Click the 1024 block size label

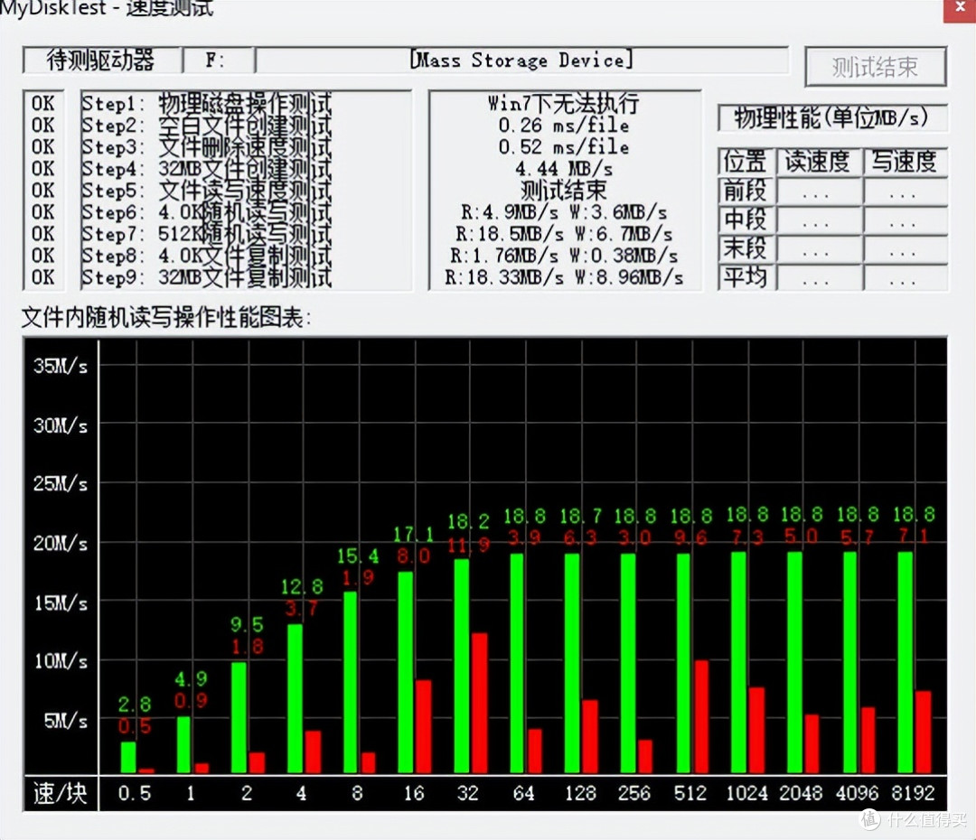[x=746, y=793]
